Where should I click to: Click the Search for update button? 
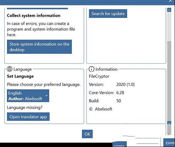point(108,14)
